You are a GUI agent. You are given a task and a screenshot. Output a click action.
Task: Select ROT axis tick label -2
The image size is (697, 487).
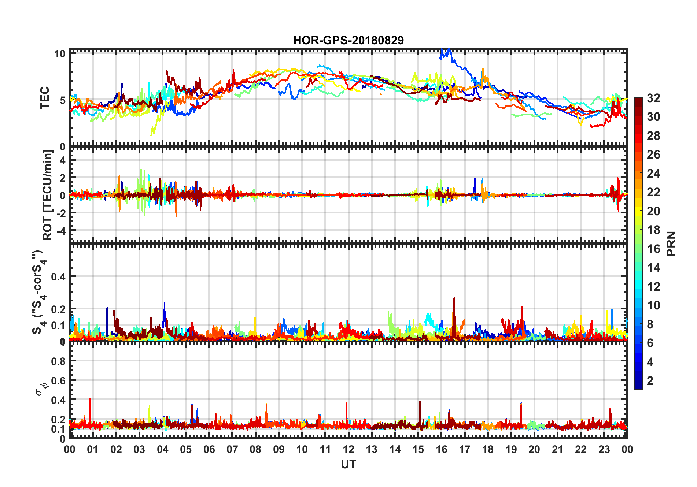tap(61, 213)
